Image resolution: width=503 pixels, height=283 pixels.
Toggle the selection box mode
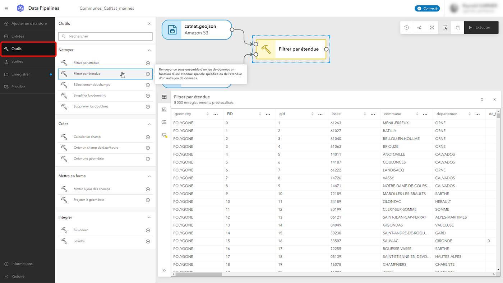[445, 28]
